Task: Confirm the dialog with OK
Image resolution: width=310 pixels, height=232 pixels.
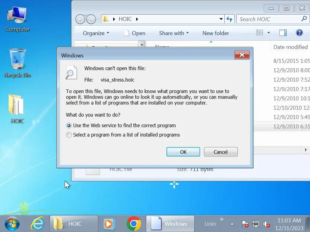Action: [x=183, y=152]
